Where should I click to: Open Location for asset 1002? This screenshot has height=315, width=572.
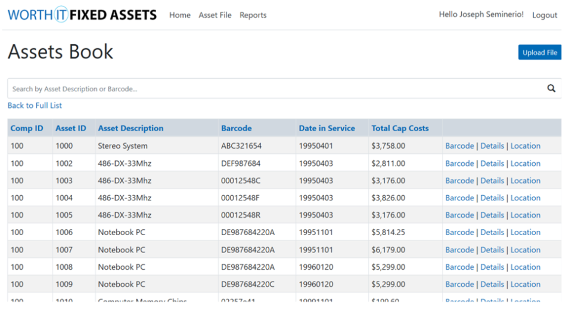tap(526, 163)
